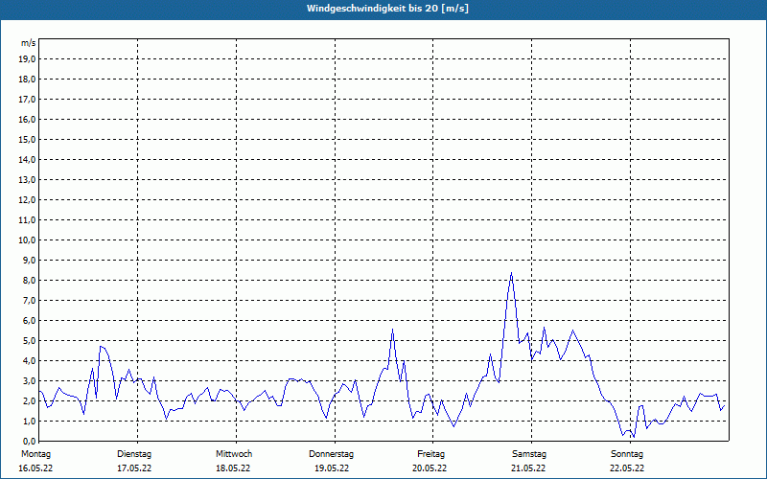Click the 11,0 y-axis label
This screenshot has width=767, height=479.
[27, 220]
